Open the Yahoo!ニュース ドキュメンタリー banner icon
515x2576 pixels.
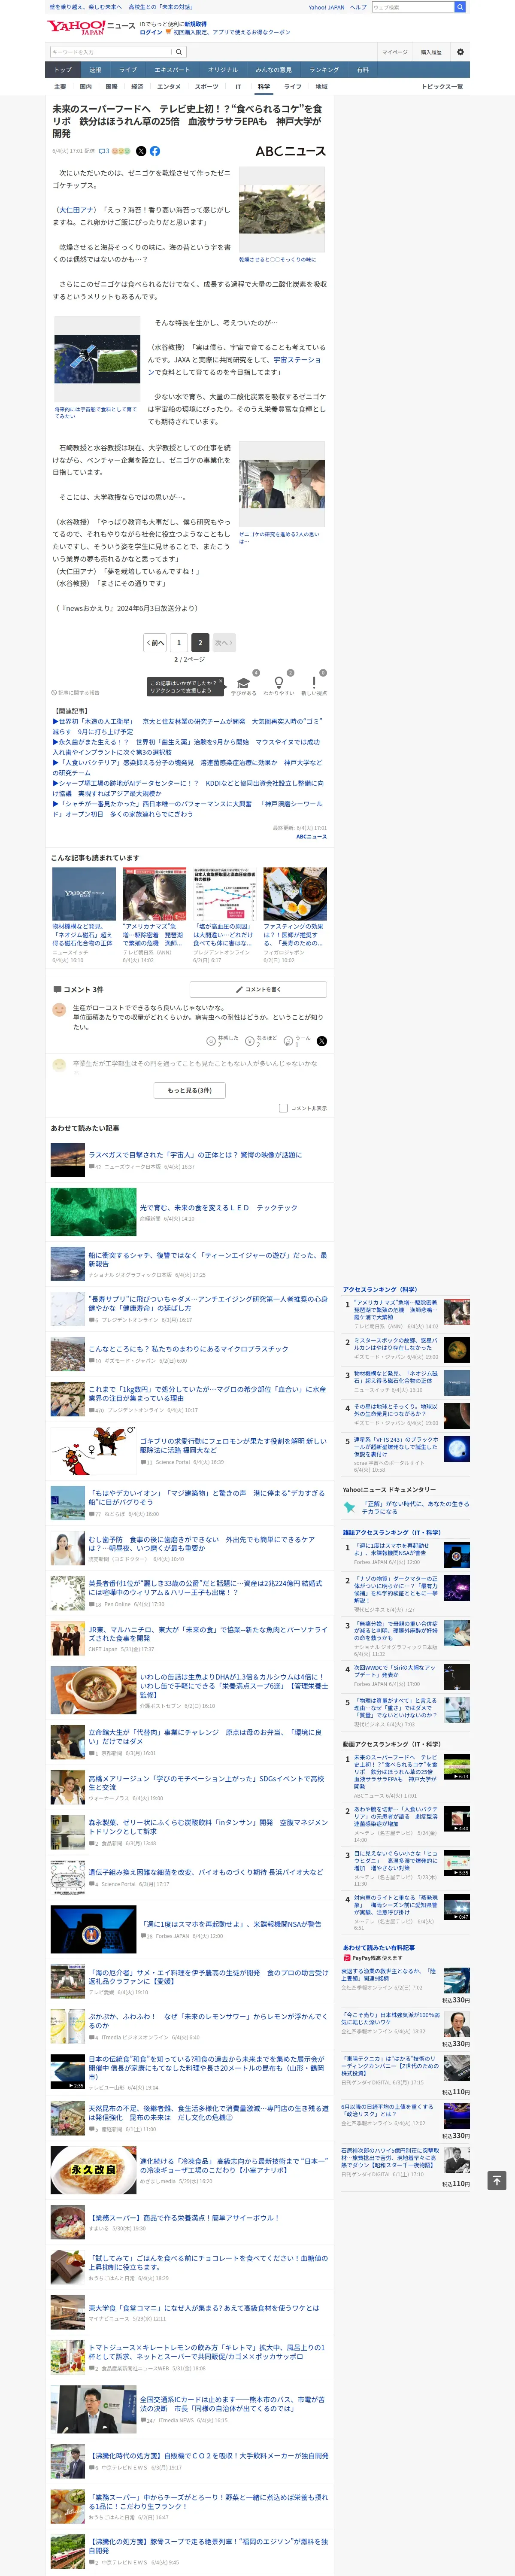350,1507
